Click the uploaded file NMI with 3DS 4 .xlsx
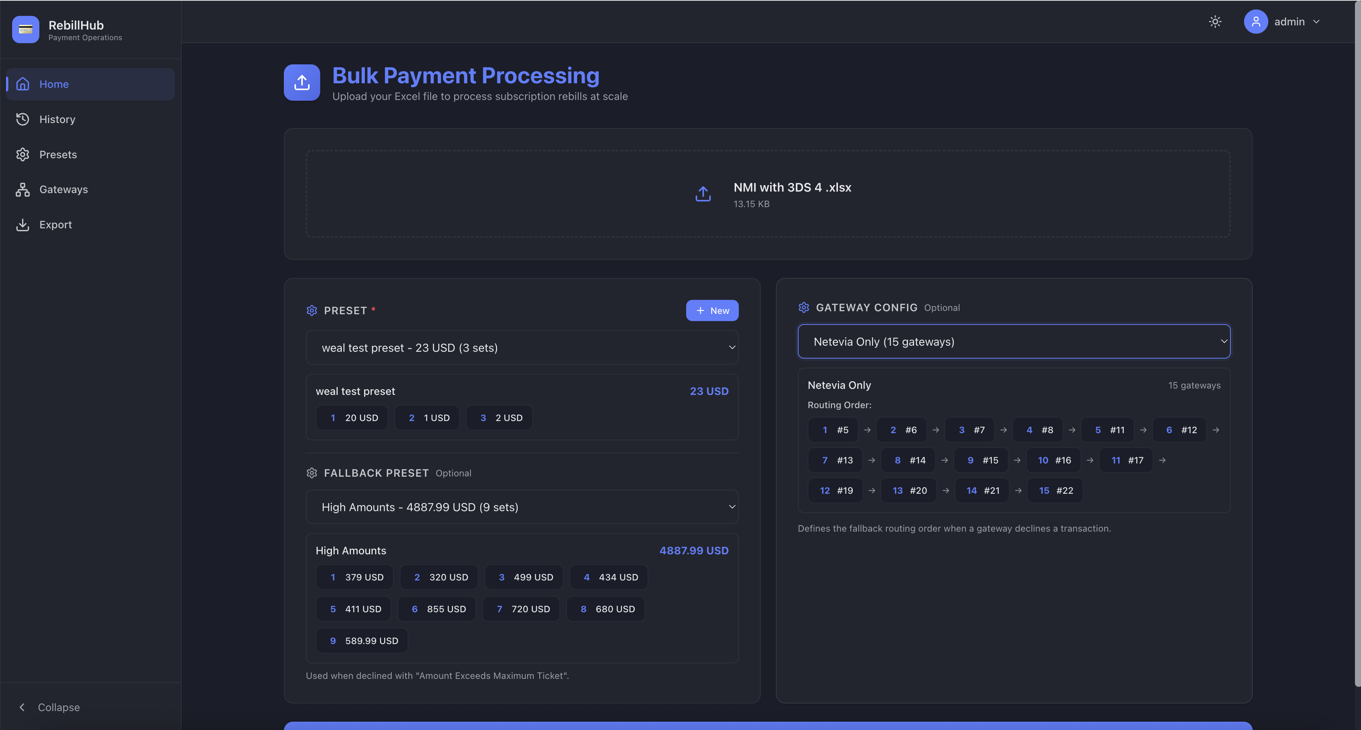The image size is (1361, 730). click(x=792, y=187)
